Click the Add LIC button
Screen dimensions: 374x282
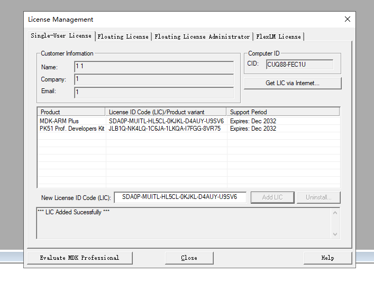[272, 197]
